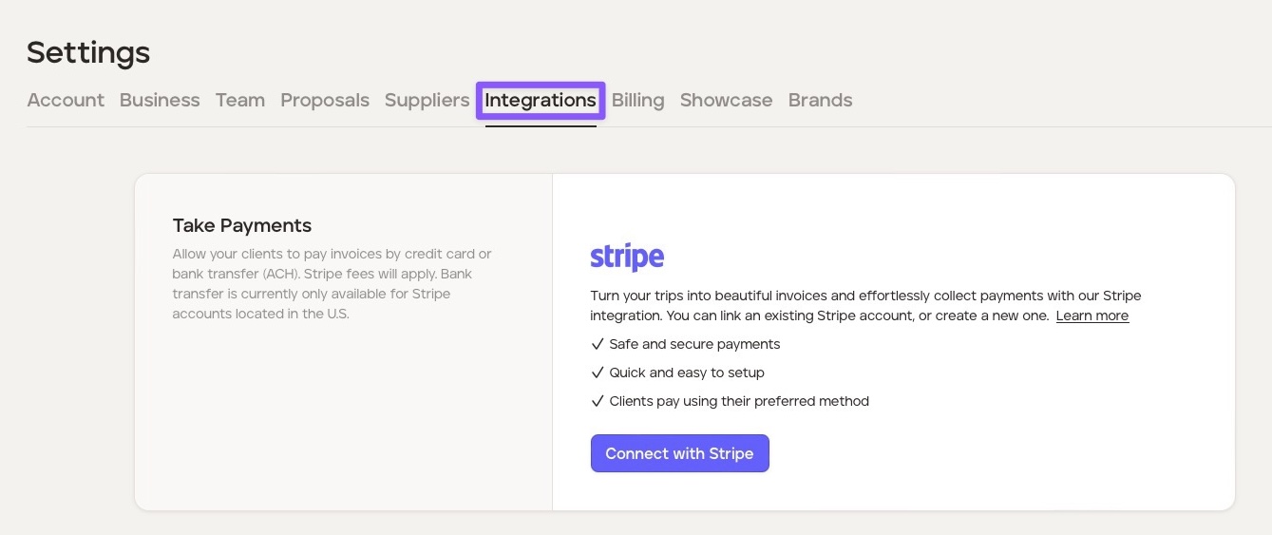Click checkmark icon beside Quick and easy to setup

tap(598, 373)
